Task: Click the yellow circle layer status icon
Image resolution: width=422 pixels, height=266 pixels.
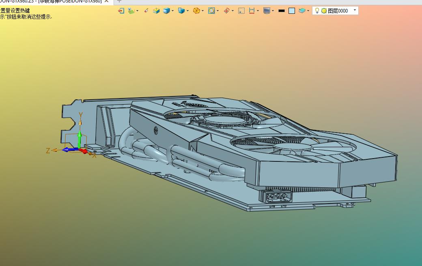Action: click(x=324, y=11)
